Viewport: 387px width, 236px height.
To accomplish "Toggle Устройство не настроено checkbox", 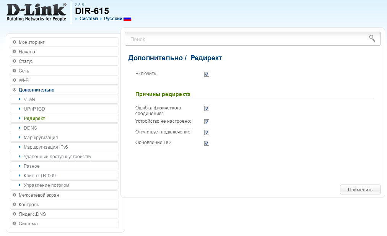I will (x=207, y=122).
